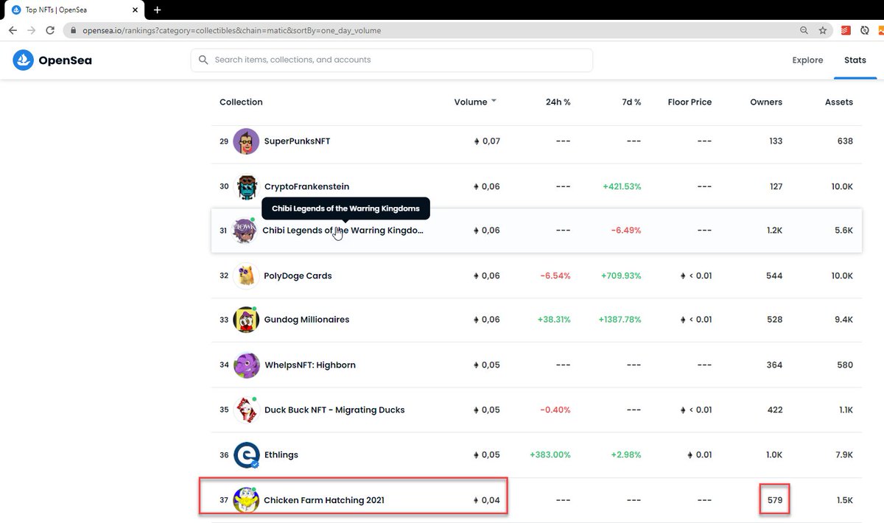This screenshot has height=523, width=884.
Task: Open Duck Buck NFT - Migrating Ducks
Action: tap(334, 410)
